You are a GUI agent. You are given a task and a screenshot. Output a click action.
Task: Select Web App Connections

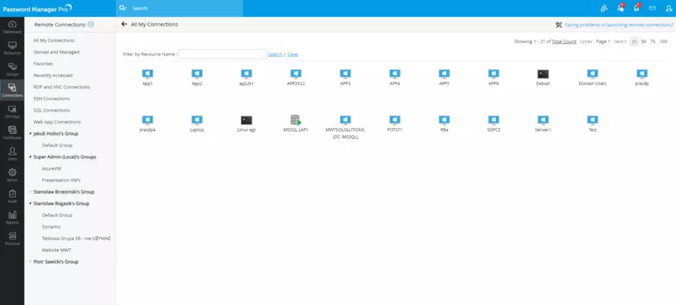click(x=58, y=121)
